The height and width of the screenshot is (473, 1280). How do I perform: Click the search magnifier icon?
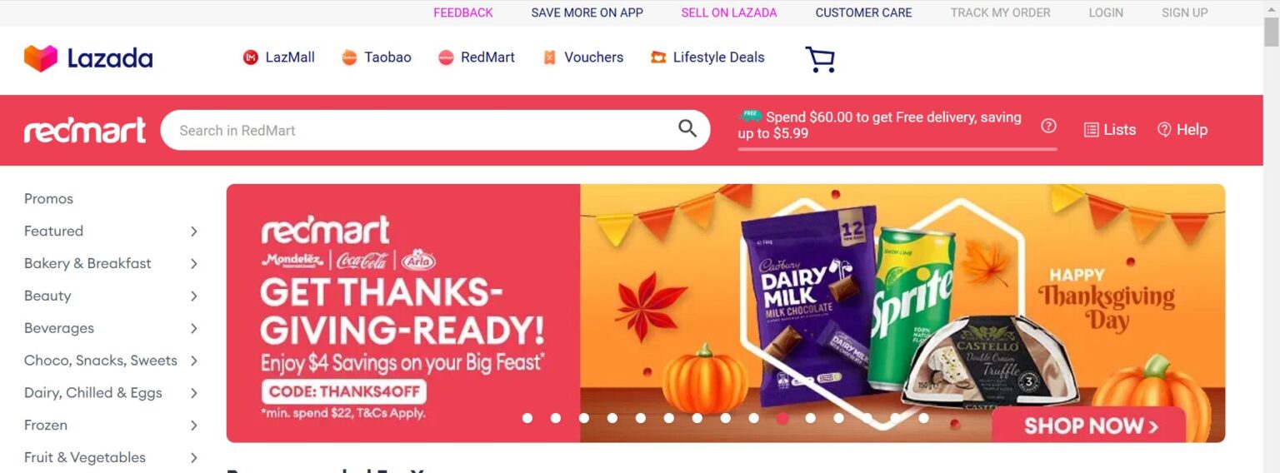[x=687, y=128]
